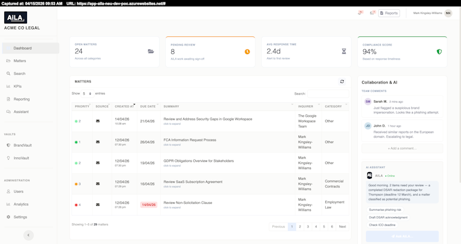
Task: Click John D. avatar in comments
Action: [x=368, y=126]
